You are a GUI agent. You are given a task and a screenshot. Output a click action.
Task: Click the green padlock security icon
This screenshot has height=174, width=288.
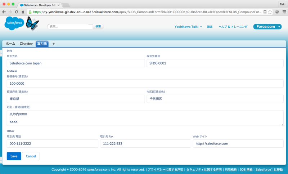(x=30, y=12)
